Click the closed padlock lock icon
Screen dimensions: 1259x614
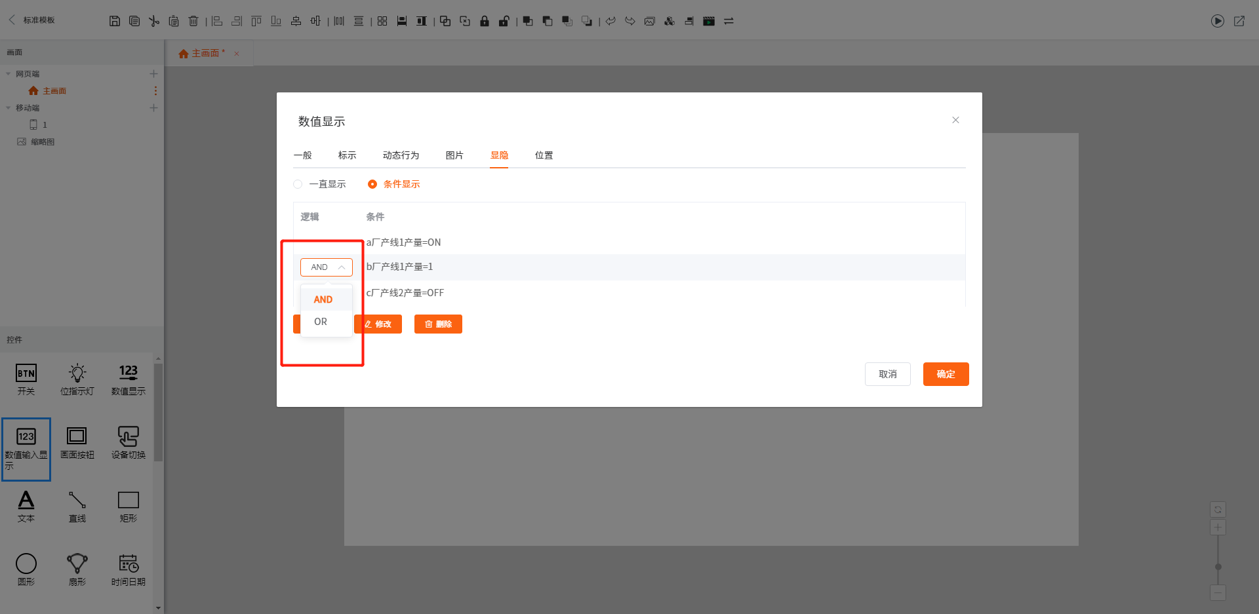485,21
